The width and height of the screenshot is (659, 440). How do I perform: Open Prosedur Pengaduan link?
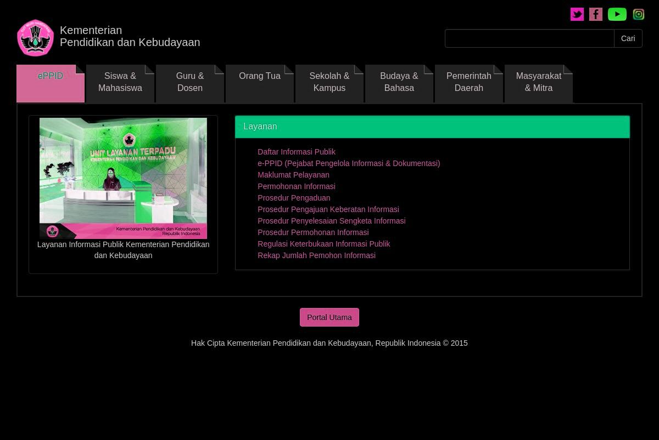pos(294,198)
